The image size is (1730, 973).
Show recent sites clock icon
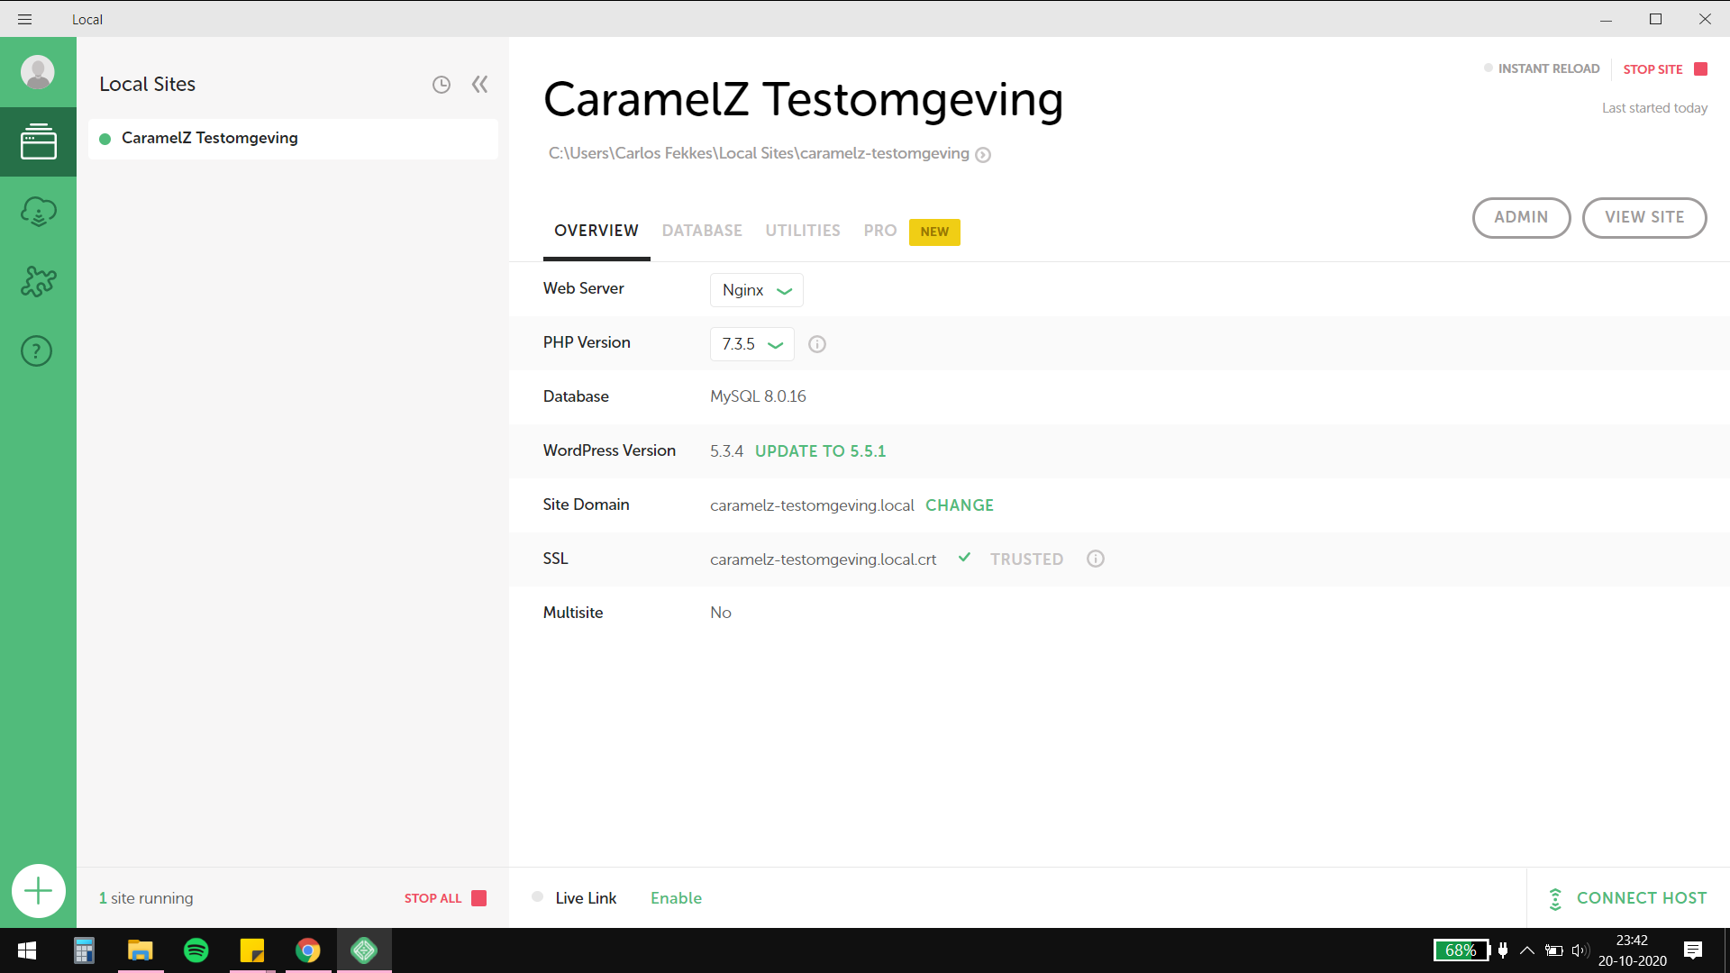[441, 85]
